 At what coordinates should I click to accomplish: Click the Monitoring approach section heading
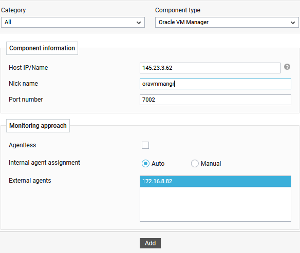(38, 126)
